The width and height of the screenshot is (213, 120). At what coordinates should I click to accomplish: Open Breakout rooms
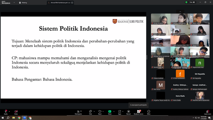pyautogui.click(x=138, y=112)
